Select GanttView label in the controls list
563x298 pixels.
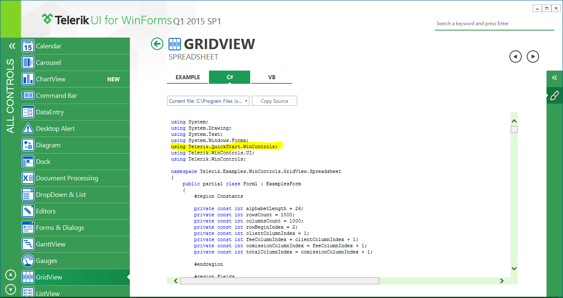51,244
